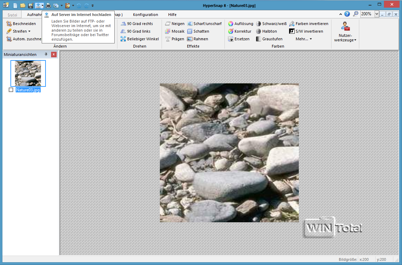
Task: Toggle pin on Miniaturansichten panel
Action: click(46, 55)
